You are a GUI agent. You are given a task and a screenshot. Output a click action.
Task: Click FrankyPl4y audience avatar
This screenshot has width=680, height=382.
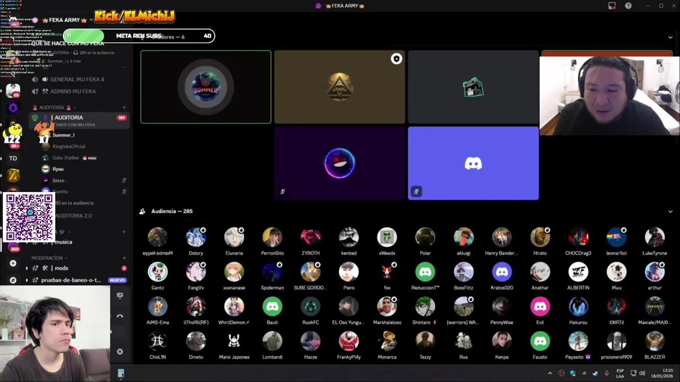pos(348,341)
